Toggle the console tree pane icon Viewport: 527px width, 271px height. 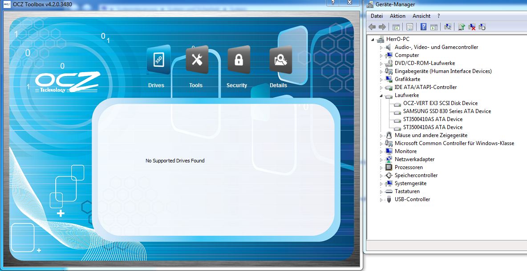point(396,27)
